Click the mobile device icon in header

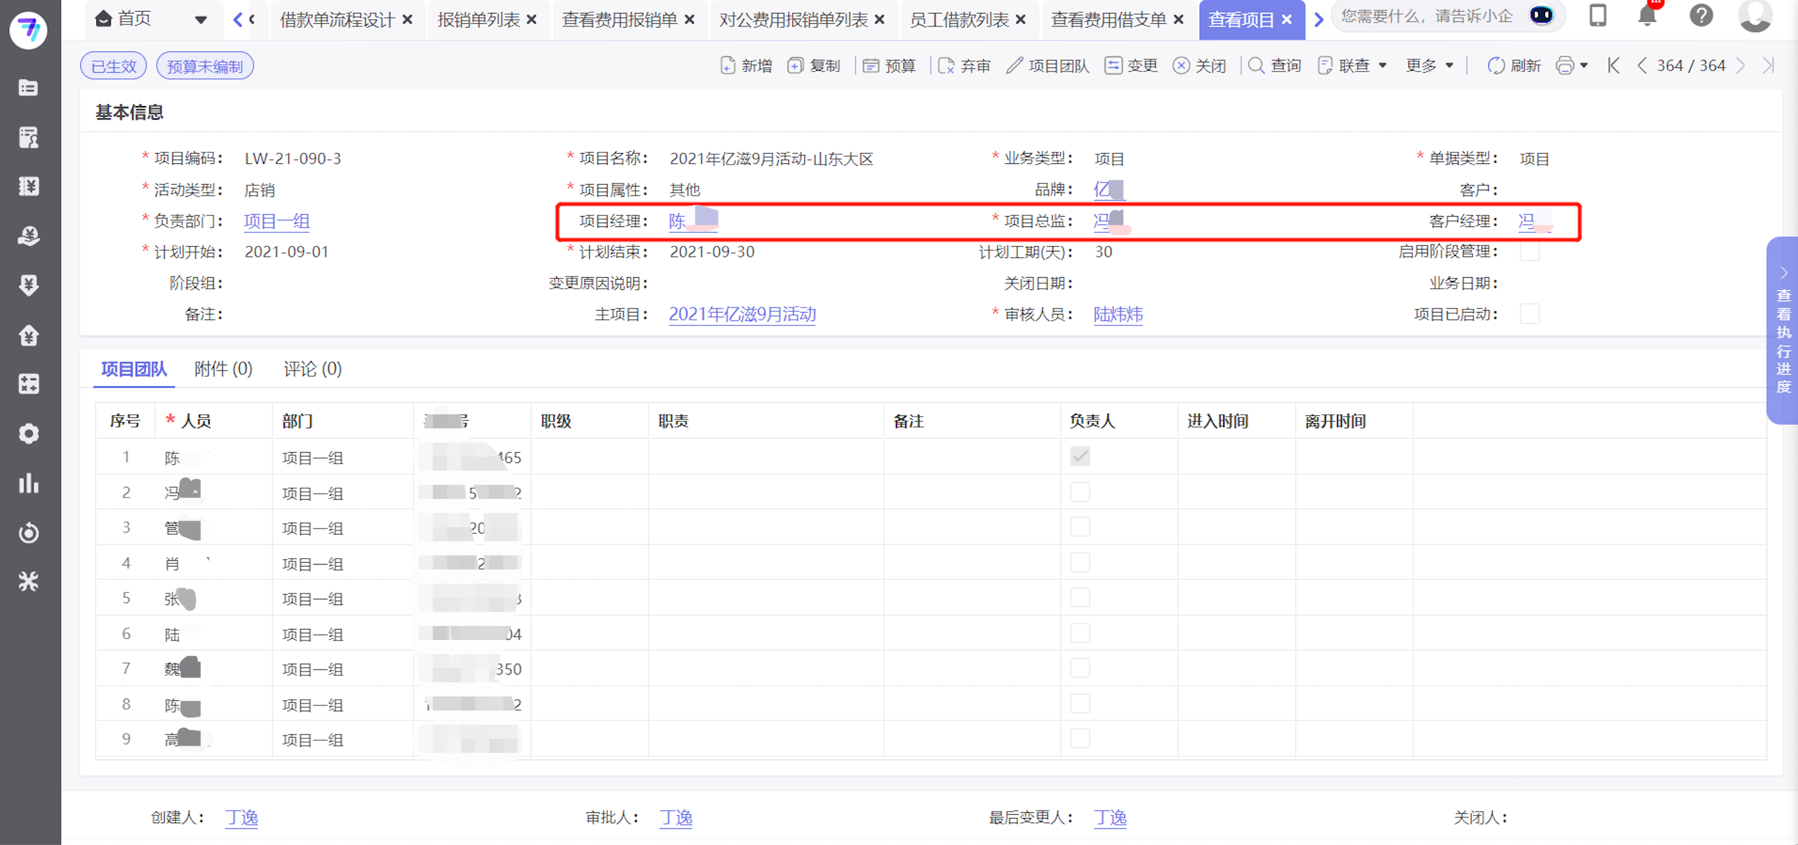pyautogui.click(x=1597, y=15)
